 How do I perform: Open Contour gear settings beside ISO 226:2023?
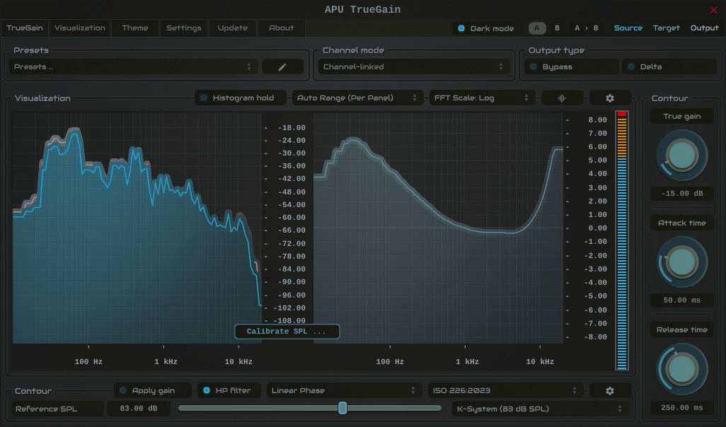click(x=610, y=391)
